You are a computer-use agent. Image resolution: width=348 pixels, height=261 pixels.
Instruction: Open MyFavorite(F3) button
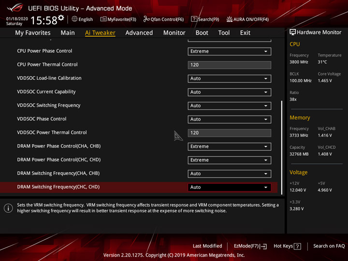pyautogui.click(x=118, y=19)
